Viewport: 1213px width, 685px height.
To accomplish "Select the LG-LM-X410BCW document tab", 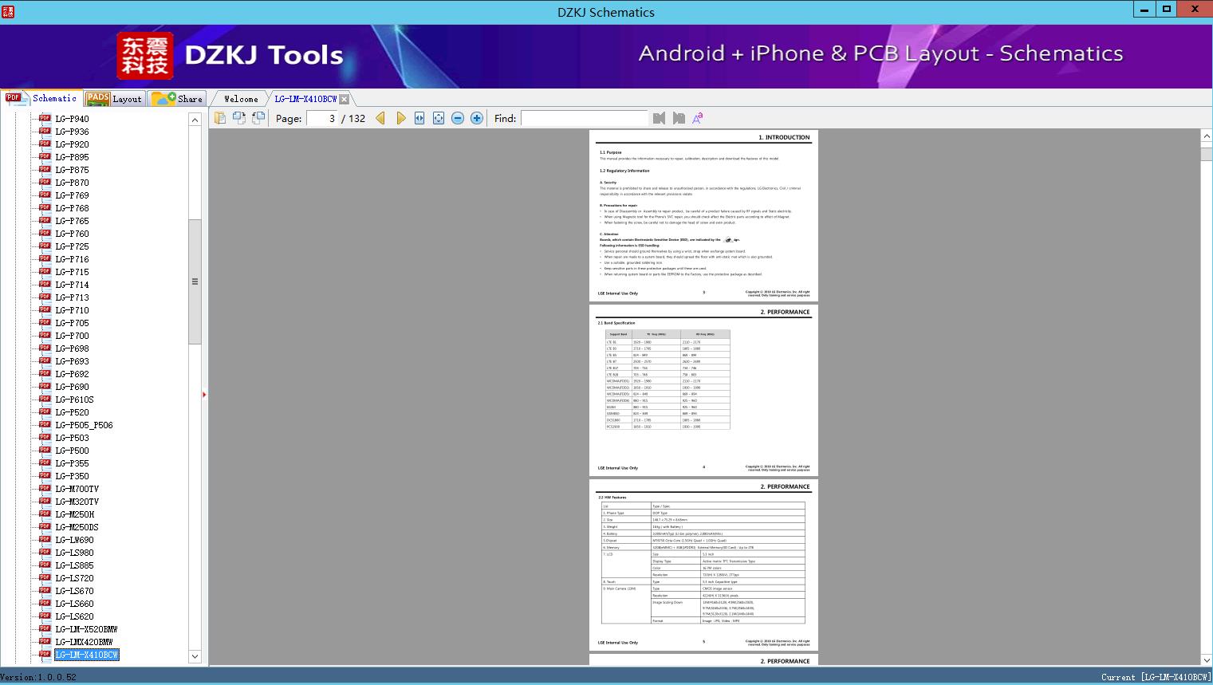I will pyautogui.click(x=305, y=99).
